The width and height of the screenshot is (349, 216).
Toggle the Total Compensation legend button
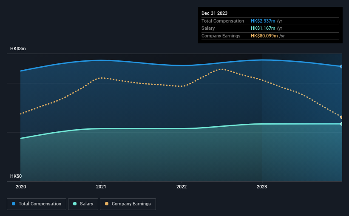click(37, 204)
